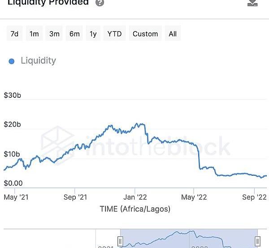The height and width of the screenshot is (248, 269).
Task: Select the 7d time range
Action: point(14,34)
